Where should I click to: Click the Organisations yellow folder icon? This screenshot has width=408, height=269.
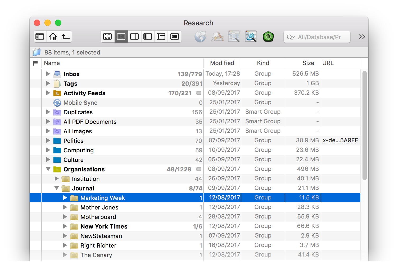57,169
